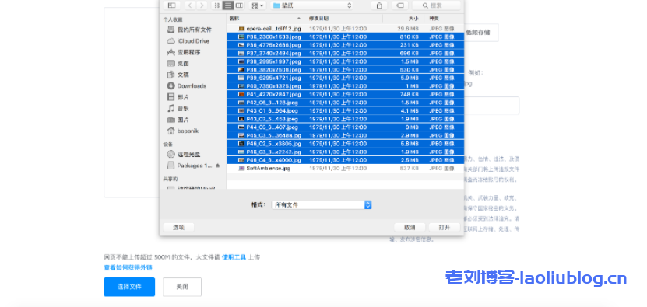Open 我的所有文件 in the sidebar
Image resolution: width=647 pixels, height=307 pixels.
click(x=189, y=30)
